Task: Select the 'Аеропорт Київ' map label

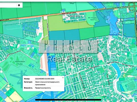Action: [20, 63]
